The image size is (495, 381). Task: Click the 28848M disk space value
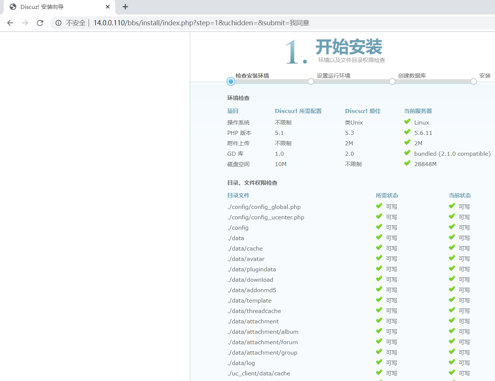[426, 164]
